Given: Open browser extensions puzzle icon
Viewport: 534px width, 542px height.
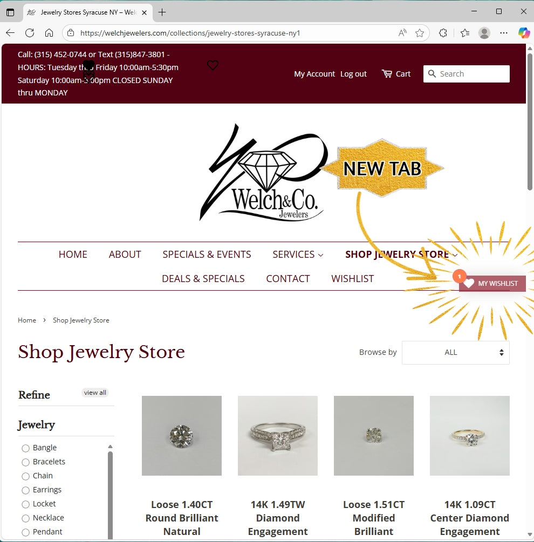Looking at the screenshot, I should coord(443,33).
